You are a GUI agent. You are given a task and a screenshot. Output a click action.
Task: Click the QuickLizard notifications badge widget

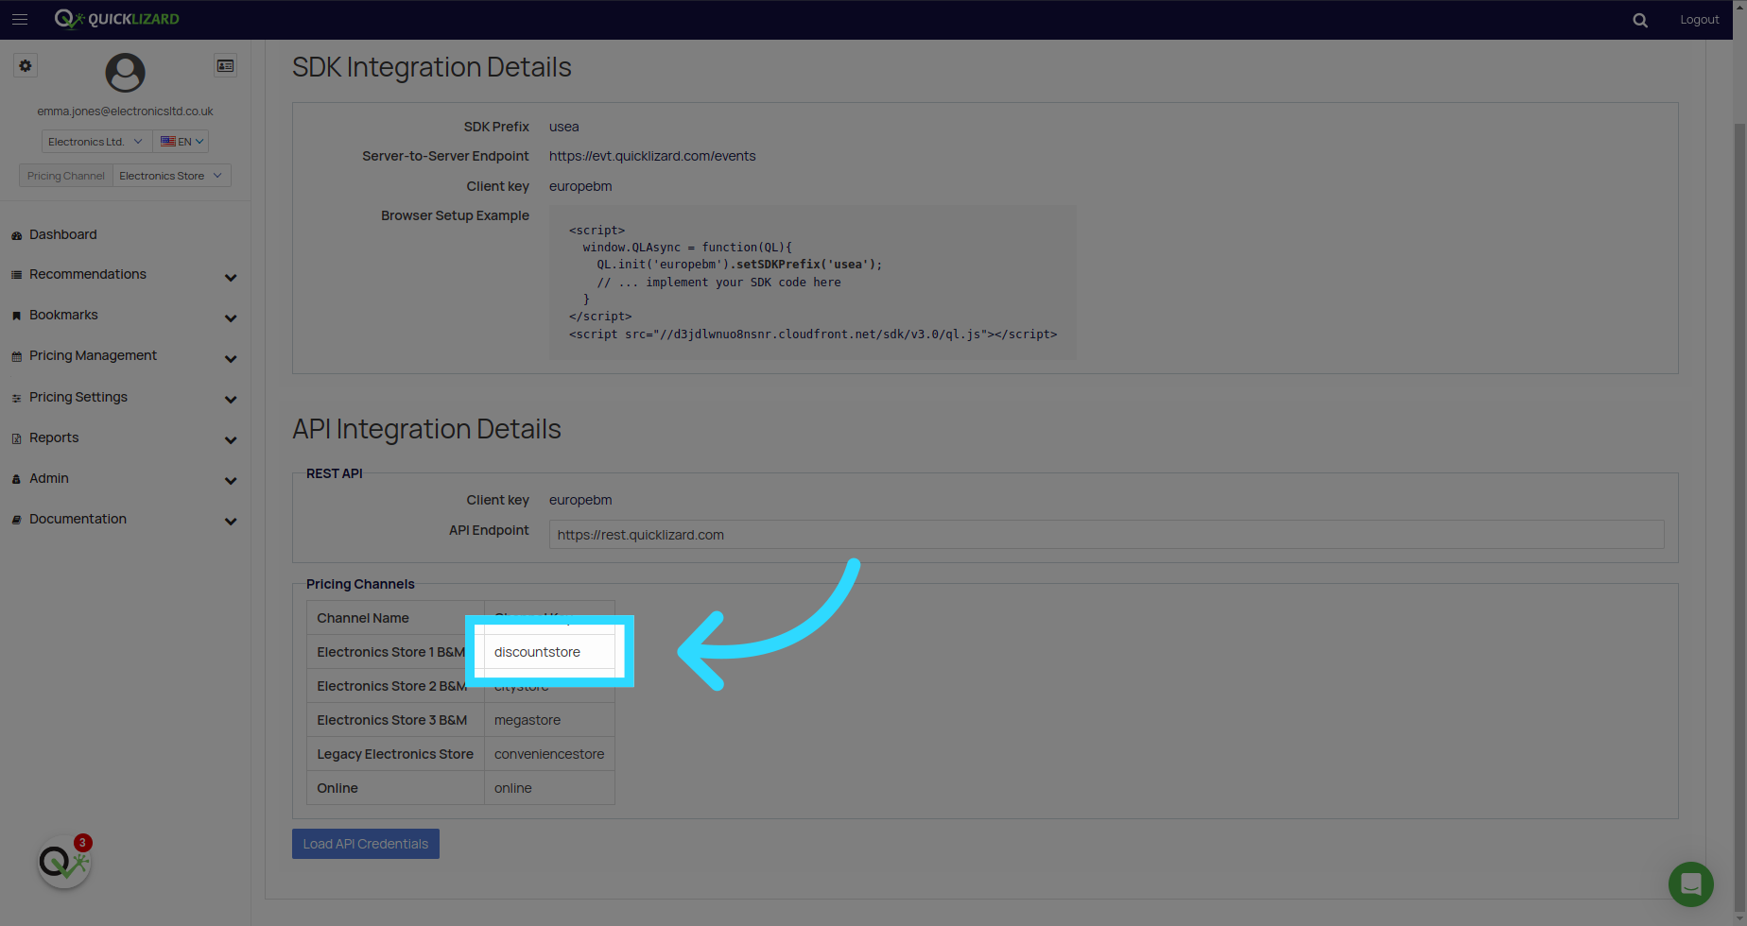[64, 862]
